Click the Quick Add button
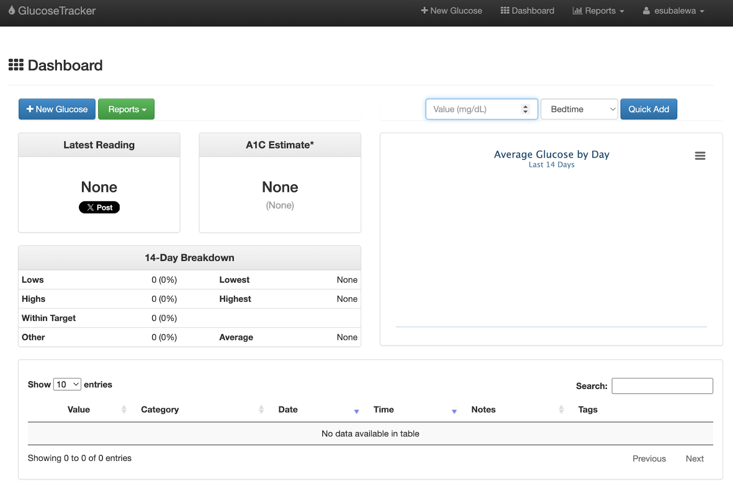This screenshot has width=733, height=487. pyautogui.click(x=648, y=109)
